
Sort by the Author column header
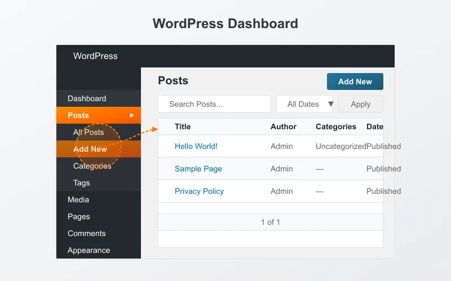[284, 126]
